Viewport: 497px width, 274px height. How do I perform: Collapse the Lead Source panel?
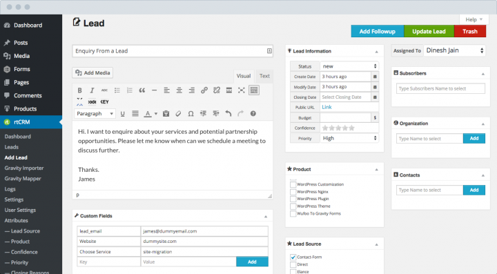pos(377,244)
